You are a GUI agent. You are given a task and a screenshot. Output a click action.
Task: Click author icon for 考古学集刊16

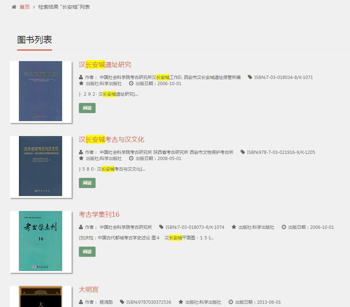[81, 227]
